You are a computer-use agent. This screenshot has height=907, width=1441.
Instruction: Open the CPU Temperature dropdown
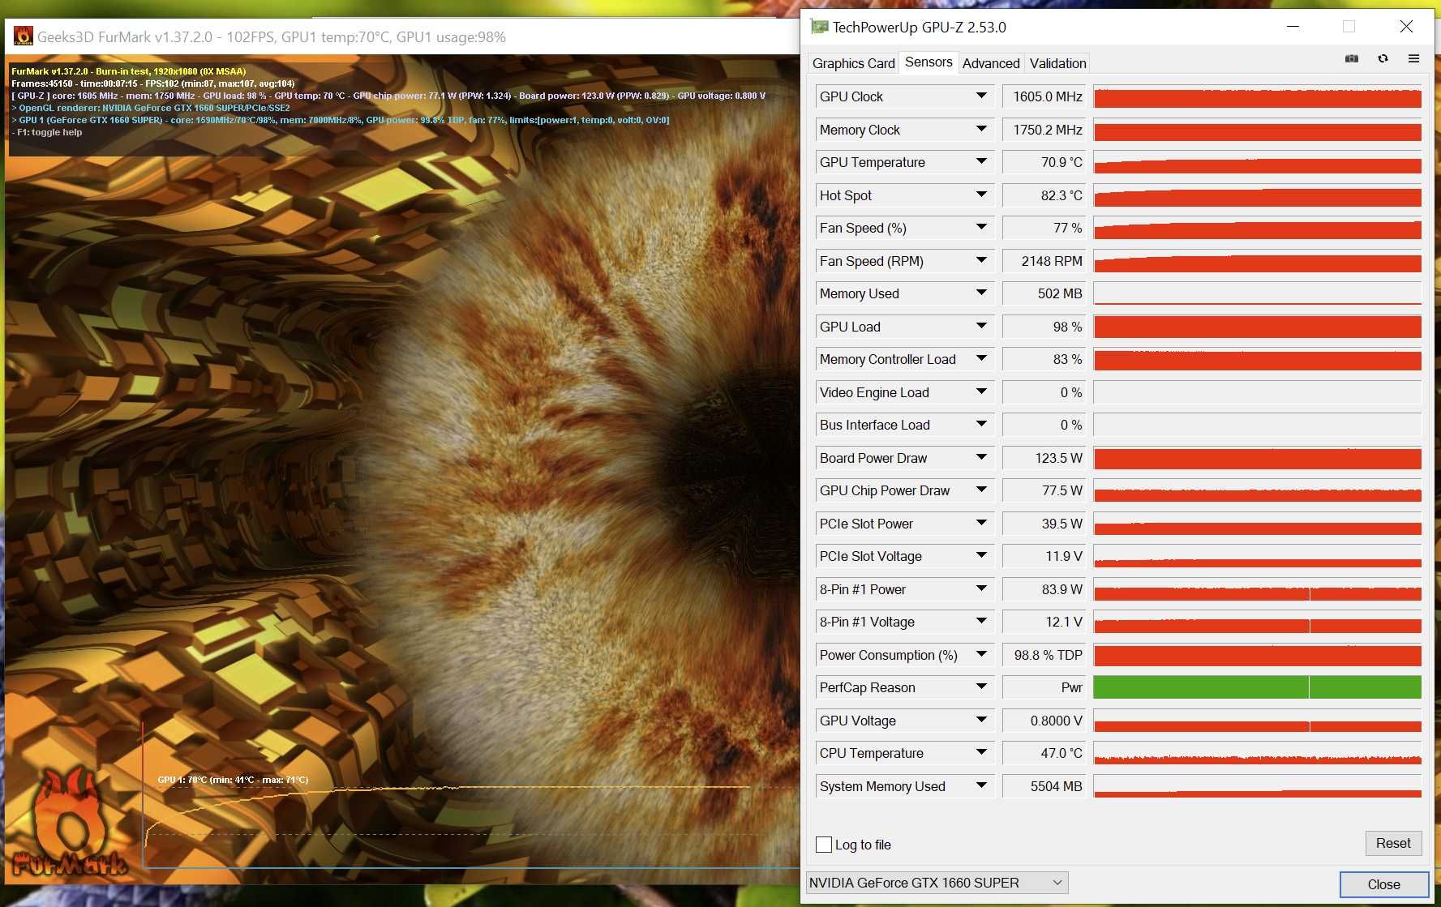(x=981, y=753)
